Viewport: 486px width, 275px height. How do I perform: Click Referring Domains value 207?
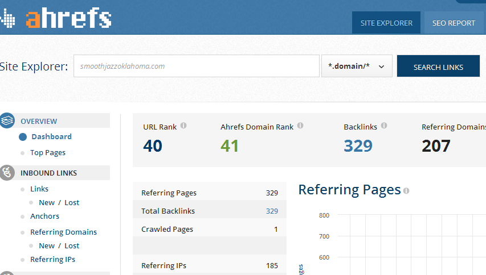tap(436, 146)
